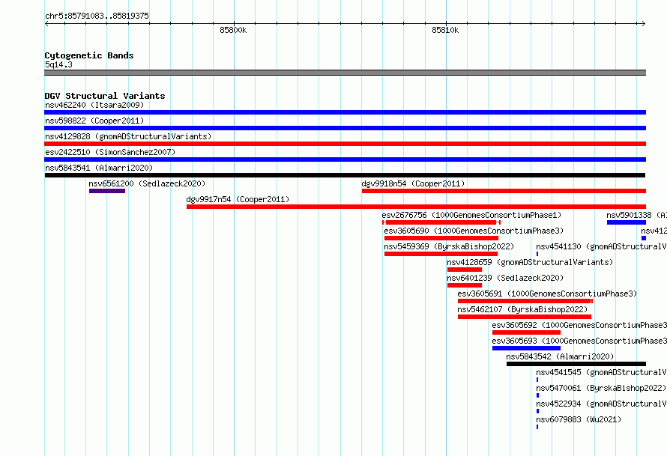Select the blue esv2422510 SimonSanchez2007 bar
Viewport: 667px width, 456px height.
[345, 159]
